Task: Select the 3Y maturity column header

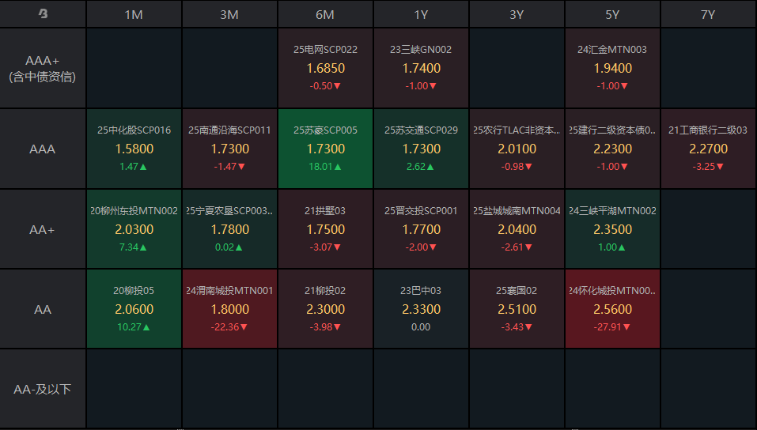Action: coord(517,14)
